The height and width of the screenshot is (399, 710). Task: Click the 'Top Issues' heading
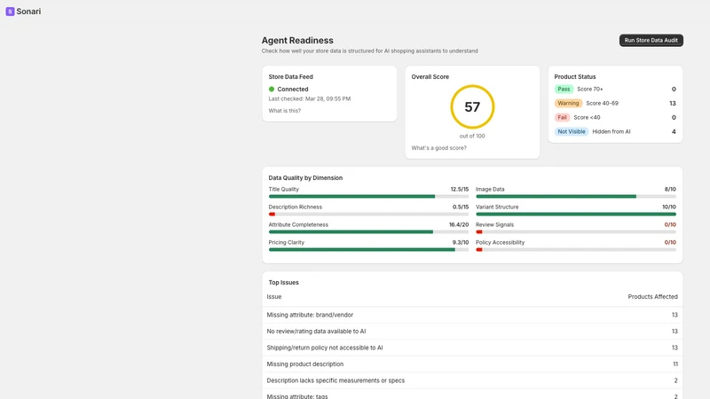tap(283, 282)
